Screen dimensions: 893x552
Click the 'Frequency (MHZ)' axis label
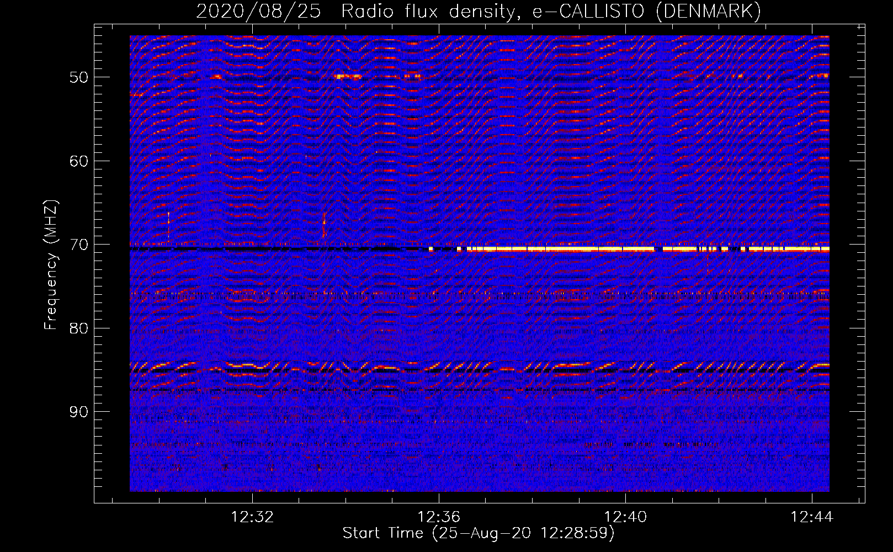[50, 265]
